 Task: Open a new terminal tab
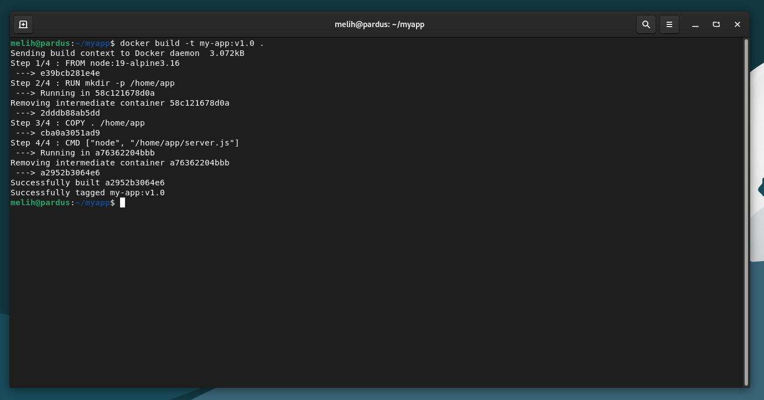click(x=23, y=24)
